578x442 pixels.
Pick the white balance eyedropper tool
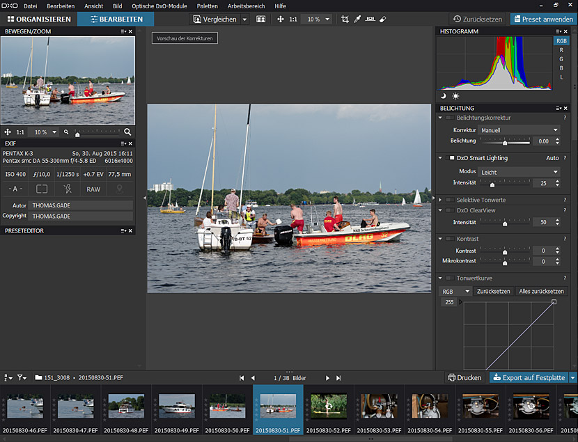(357, 19)
